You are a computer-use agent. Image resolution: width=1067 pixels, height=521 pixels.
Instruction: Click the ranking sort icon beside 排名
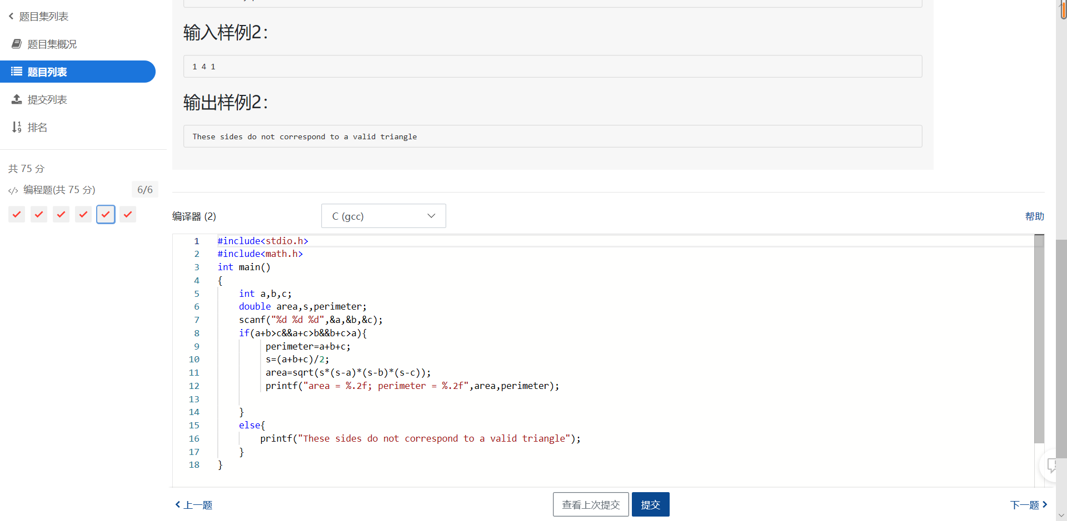tap(17, 127)
